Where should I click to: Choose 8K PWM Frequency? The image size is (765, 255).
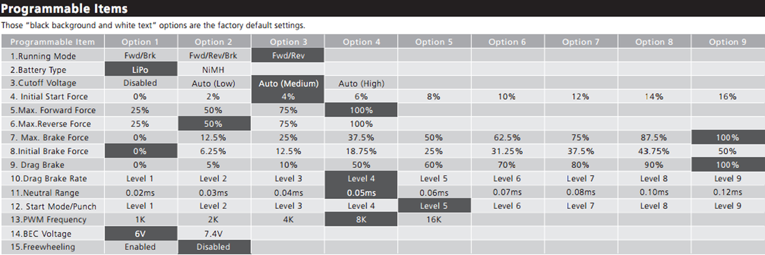click(x=361, y=219)
